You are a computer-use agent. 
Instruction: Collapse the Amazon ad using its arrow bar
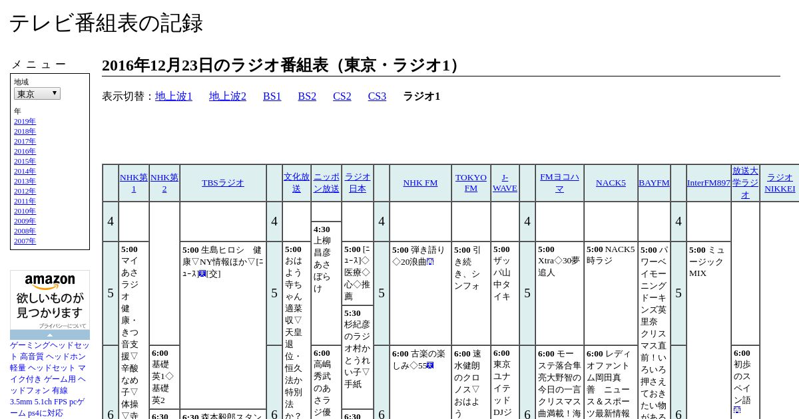[50, 335]
